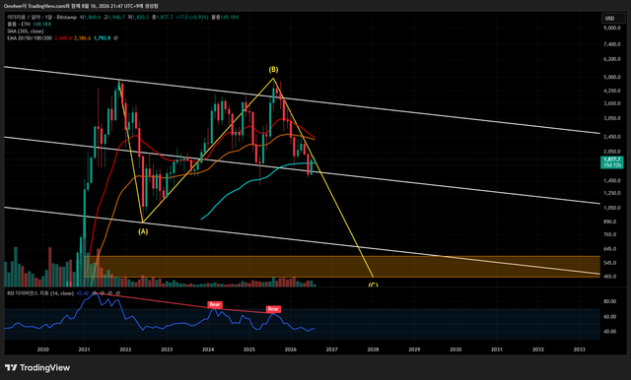Click the 9,000.0 price scale label
Viewport: 631px width, 380px height.
[x=612, y=29]
